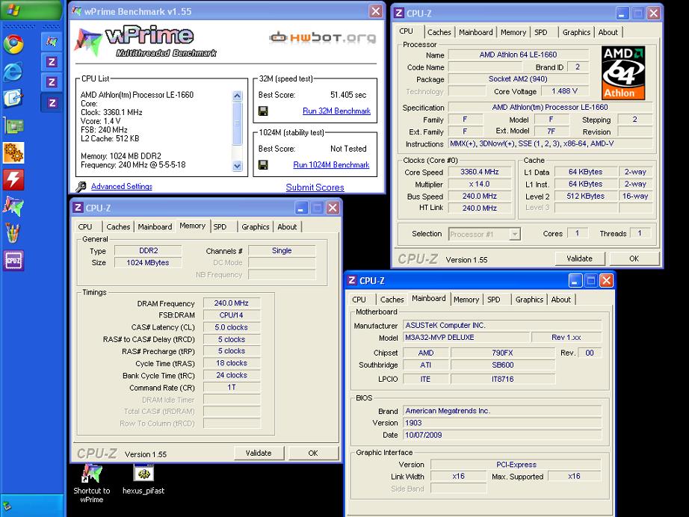Click the save icon beside Run 1024M Benchmark

[263, 164]
